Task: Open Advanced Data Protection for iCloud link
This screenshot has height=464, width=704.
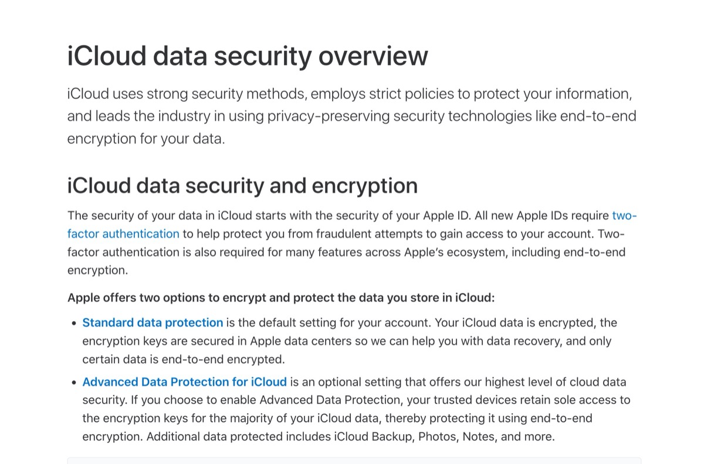Action: pos(184,382)
